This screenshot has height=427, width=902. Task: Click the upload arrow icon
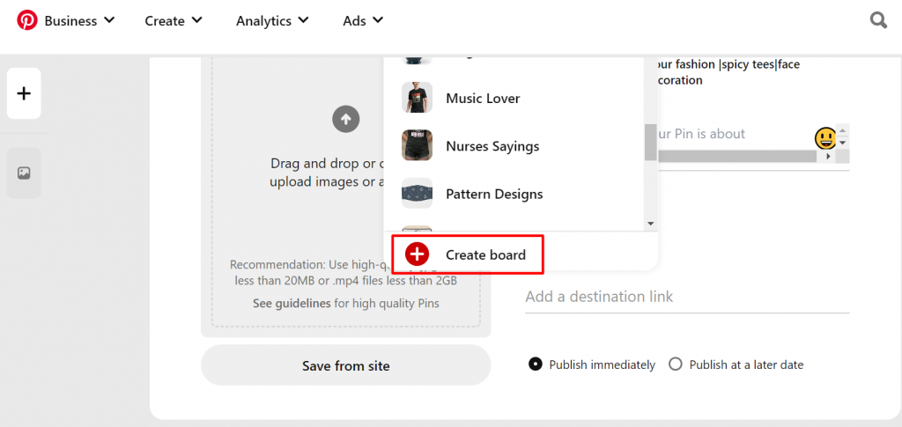[345, 119]
